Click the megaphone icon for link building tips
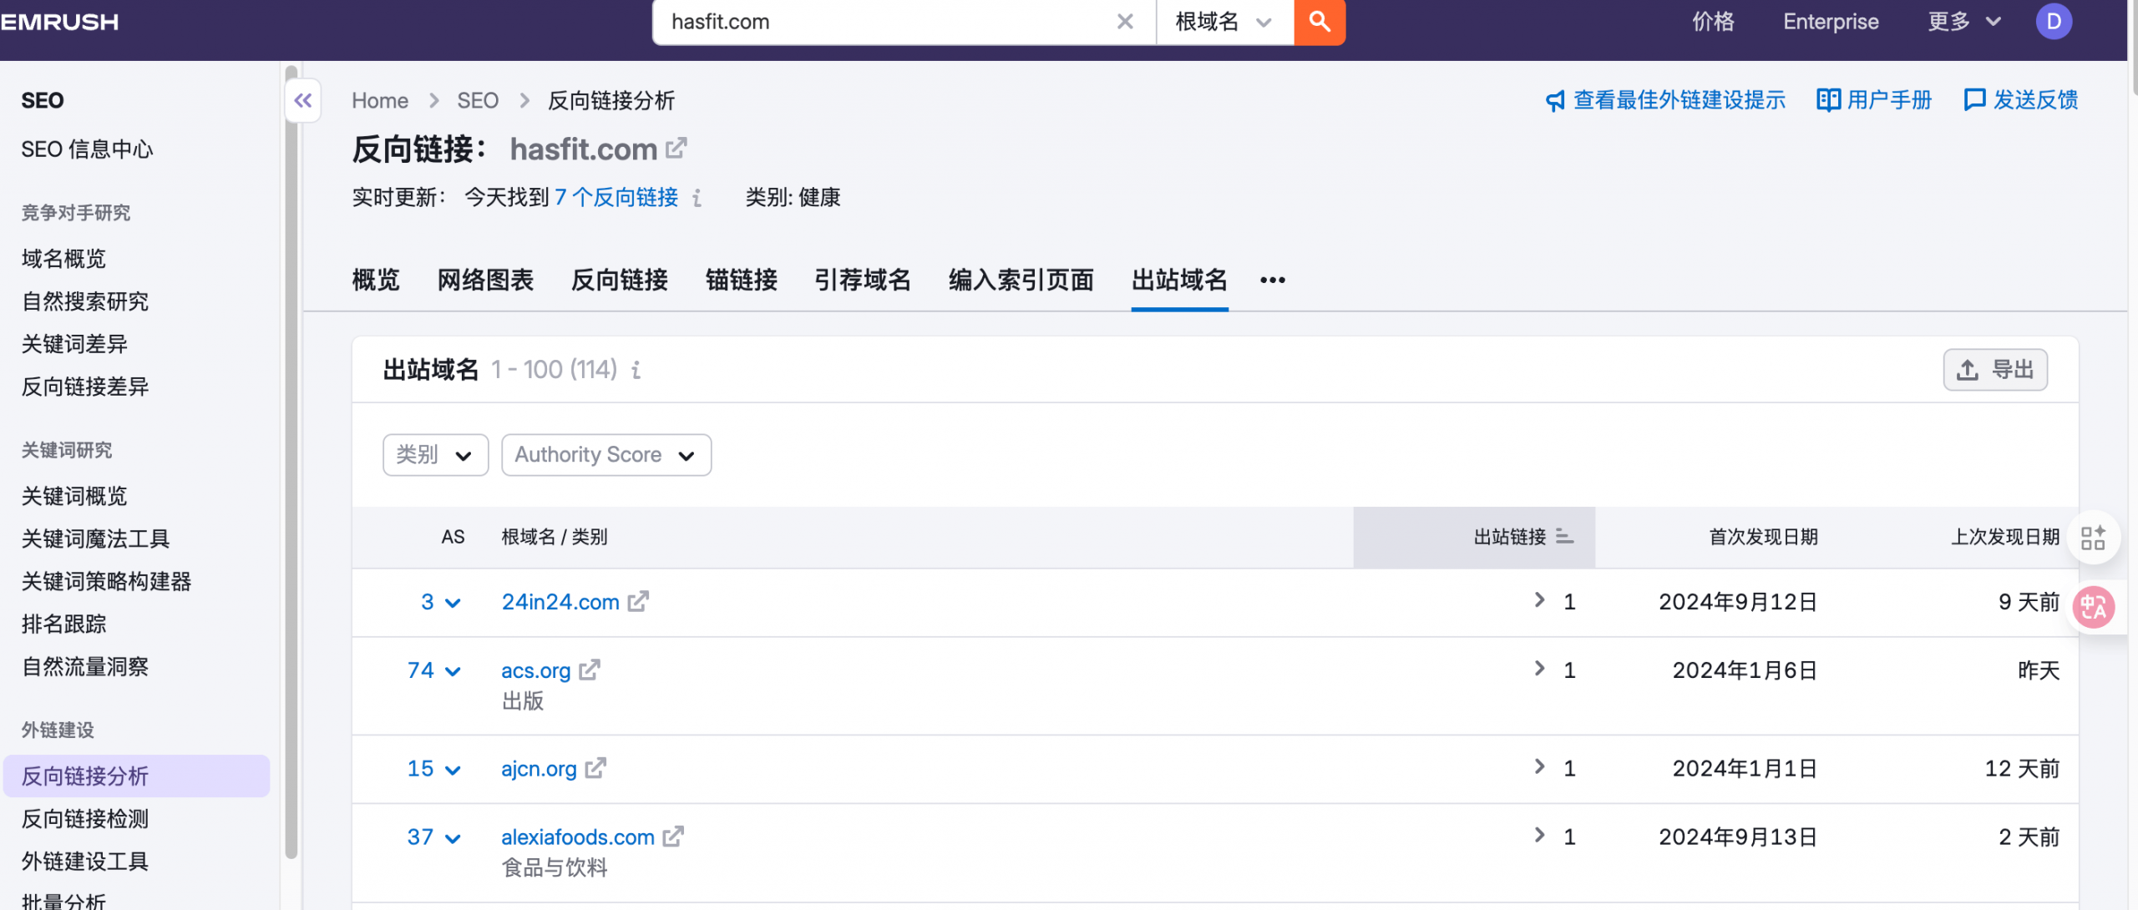Screen dimensions: 2138x910 pyautogui.click(x=1555, y=101)
